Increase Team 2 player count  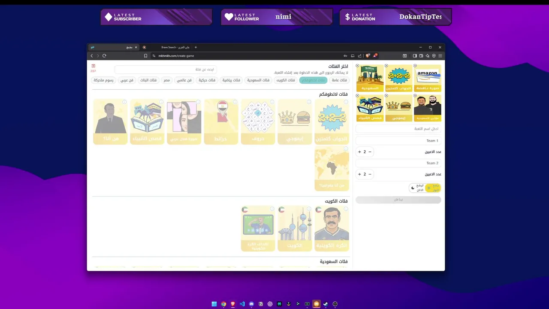[359, 174]
